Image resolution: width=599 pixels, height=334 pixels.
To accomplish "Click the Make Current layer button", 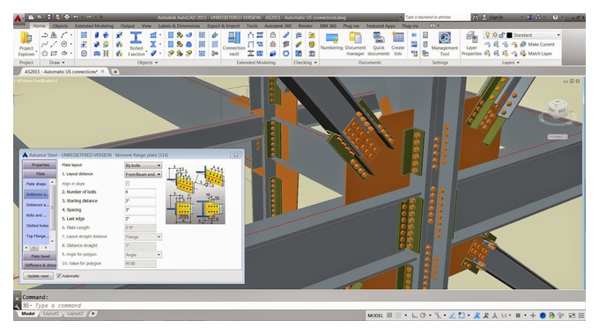I will coord(538,44).
